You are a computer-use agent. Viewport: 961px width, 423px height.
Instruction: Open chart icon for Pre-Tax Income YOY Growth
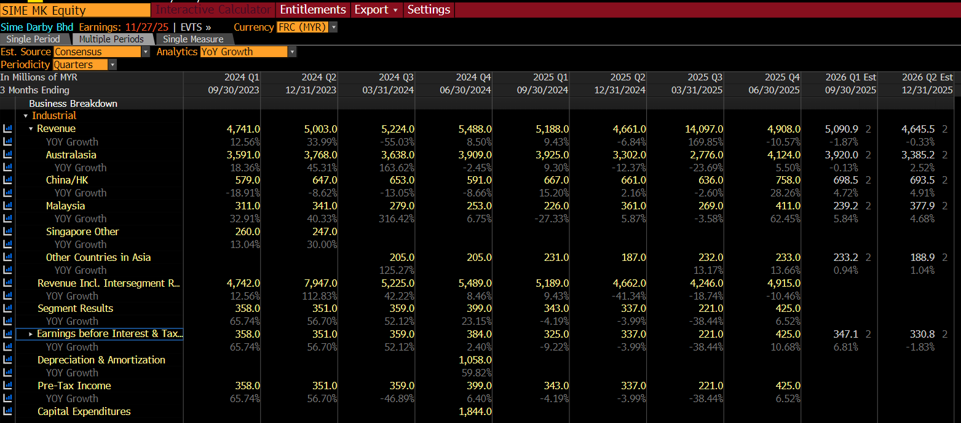point(7,398)
